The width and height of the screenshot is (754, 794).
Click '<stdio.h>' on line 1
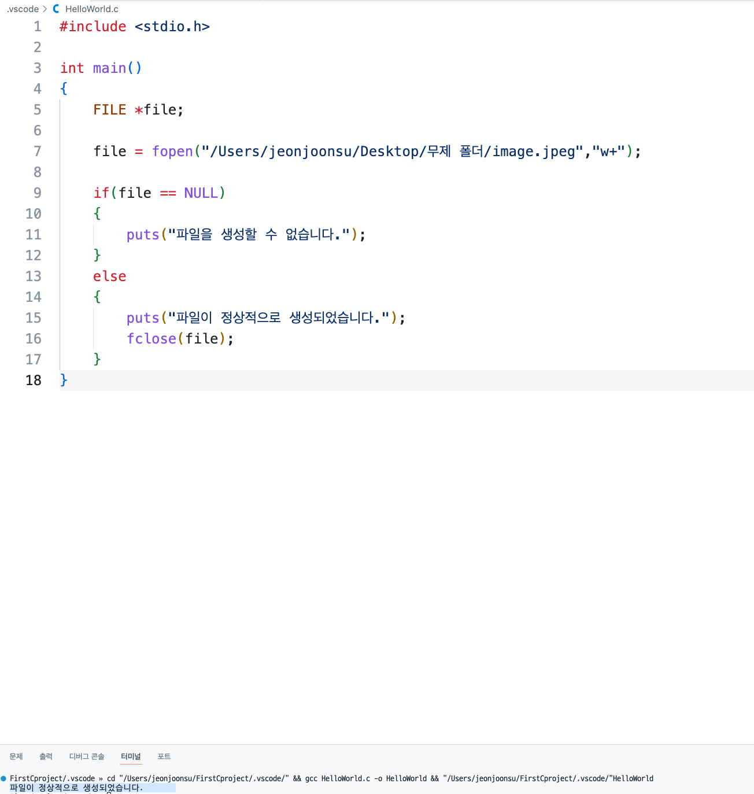point(172,27)
